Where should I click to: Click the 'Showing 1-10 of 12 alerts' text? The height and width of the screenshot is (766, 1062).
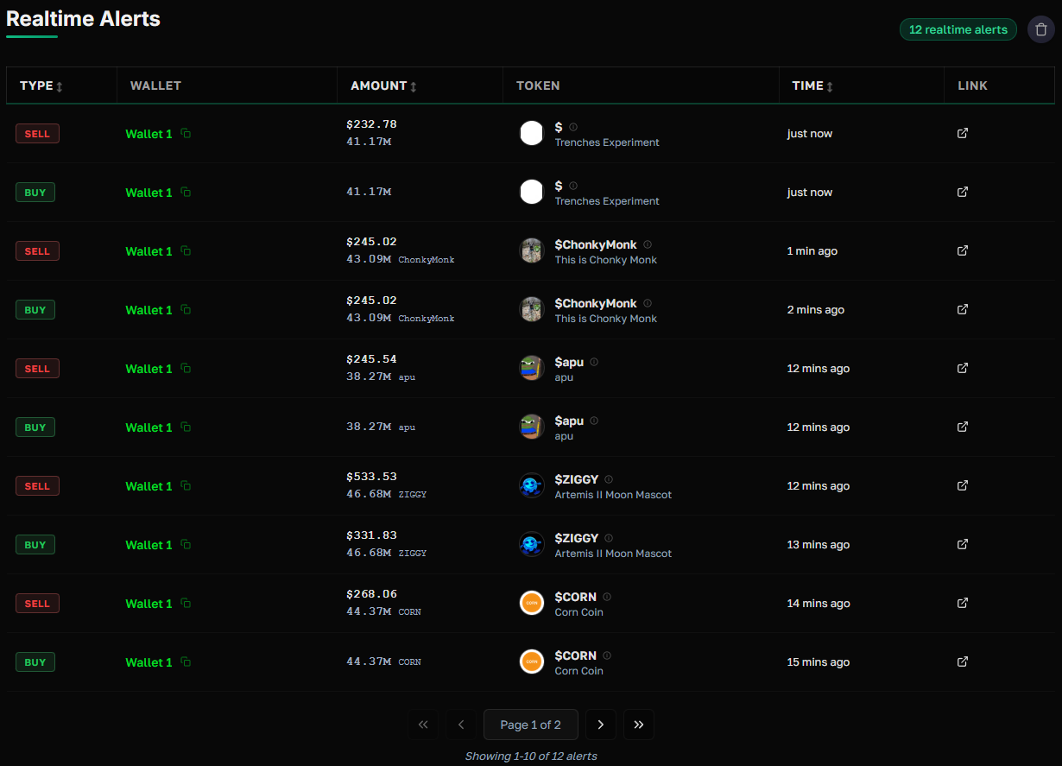pyautogui.click(x=531, y=756)
